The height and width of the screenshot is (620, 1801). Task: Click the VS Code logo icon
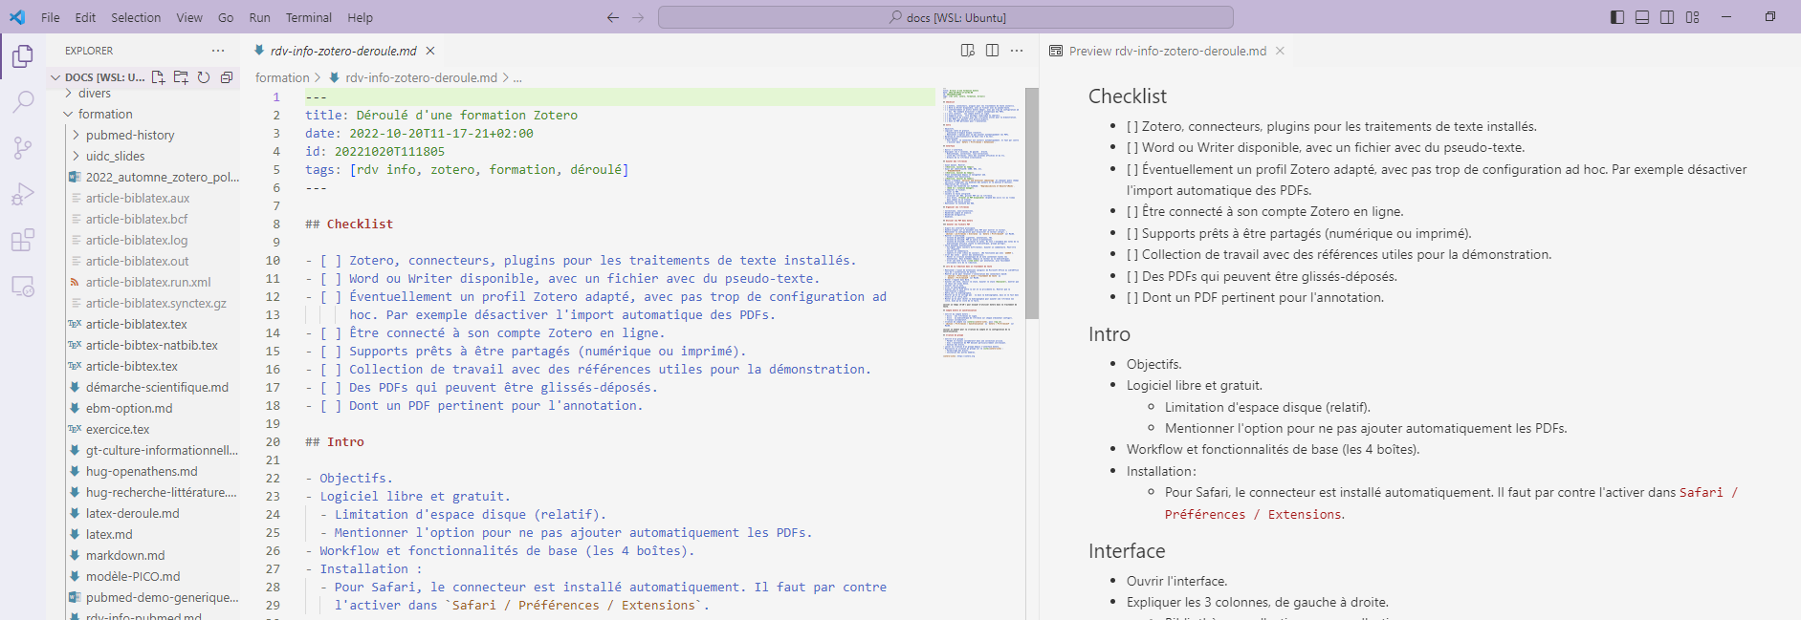(x=17, y=17)
